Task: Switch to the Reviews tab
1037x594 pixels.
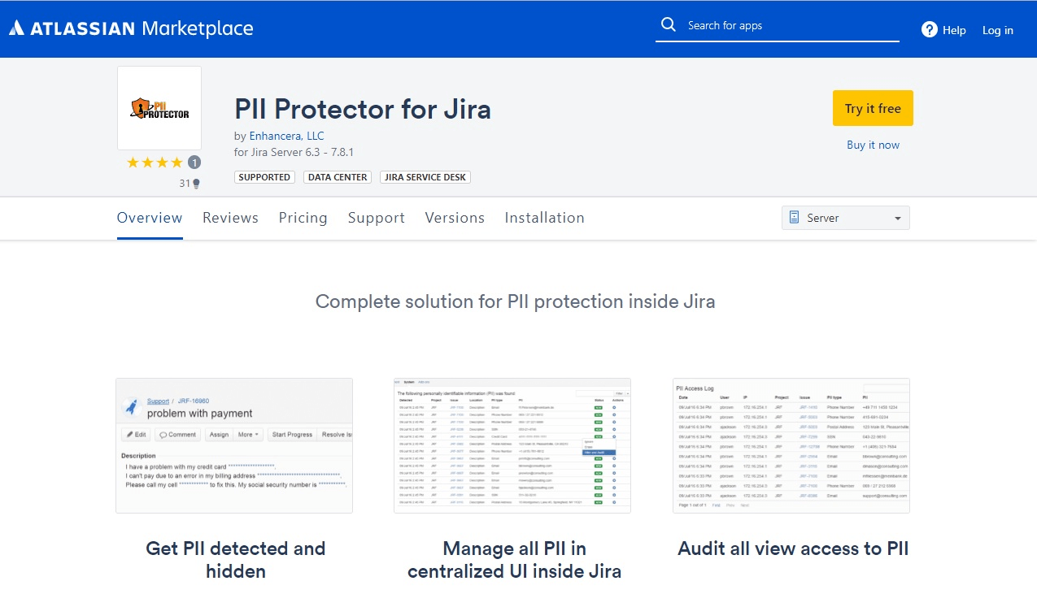Action: [230, 217]
